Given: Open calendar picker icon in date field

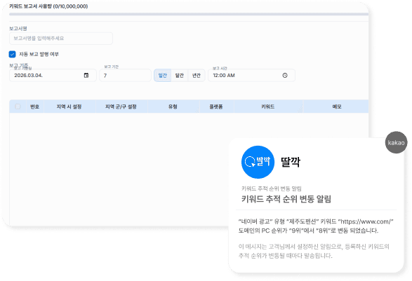Looking at the screenshot, I should 86,75.
